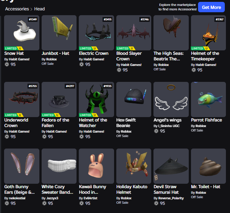Image resolution: width=230 pixels, height=213 pixels.
Task: Open the Devil Straw Samurai Hat image
Action: pyautogui.click(x=171, y=166)
